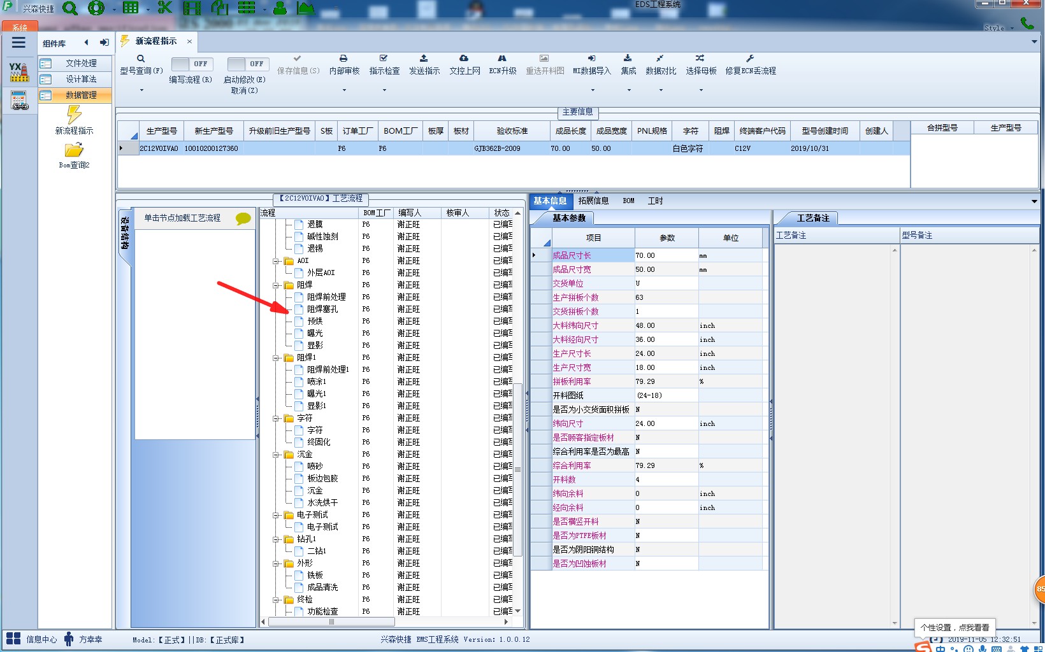Switch to BOM tab

[628, 201]
